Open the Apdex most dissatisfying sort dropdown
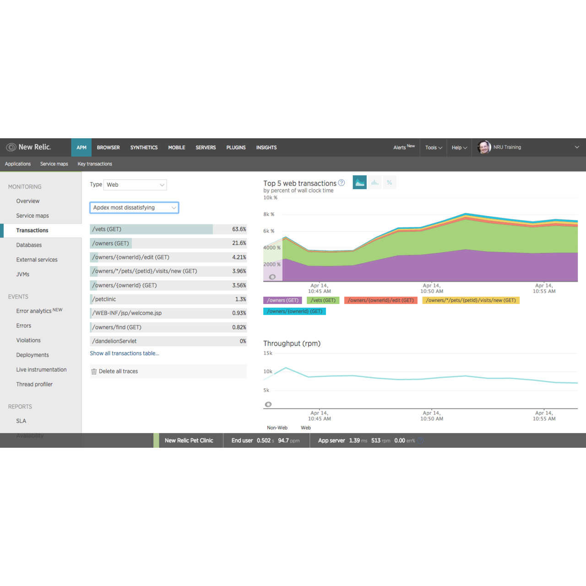586x586 pixels. [134, 207]
